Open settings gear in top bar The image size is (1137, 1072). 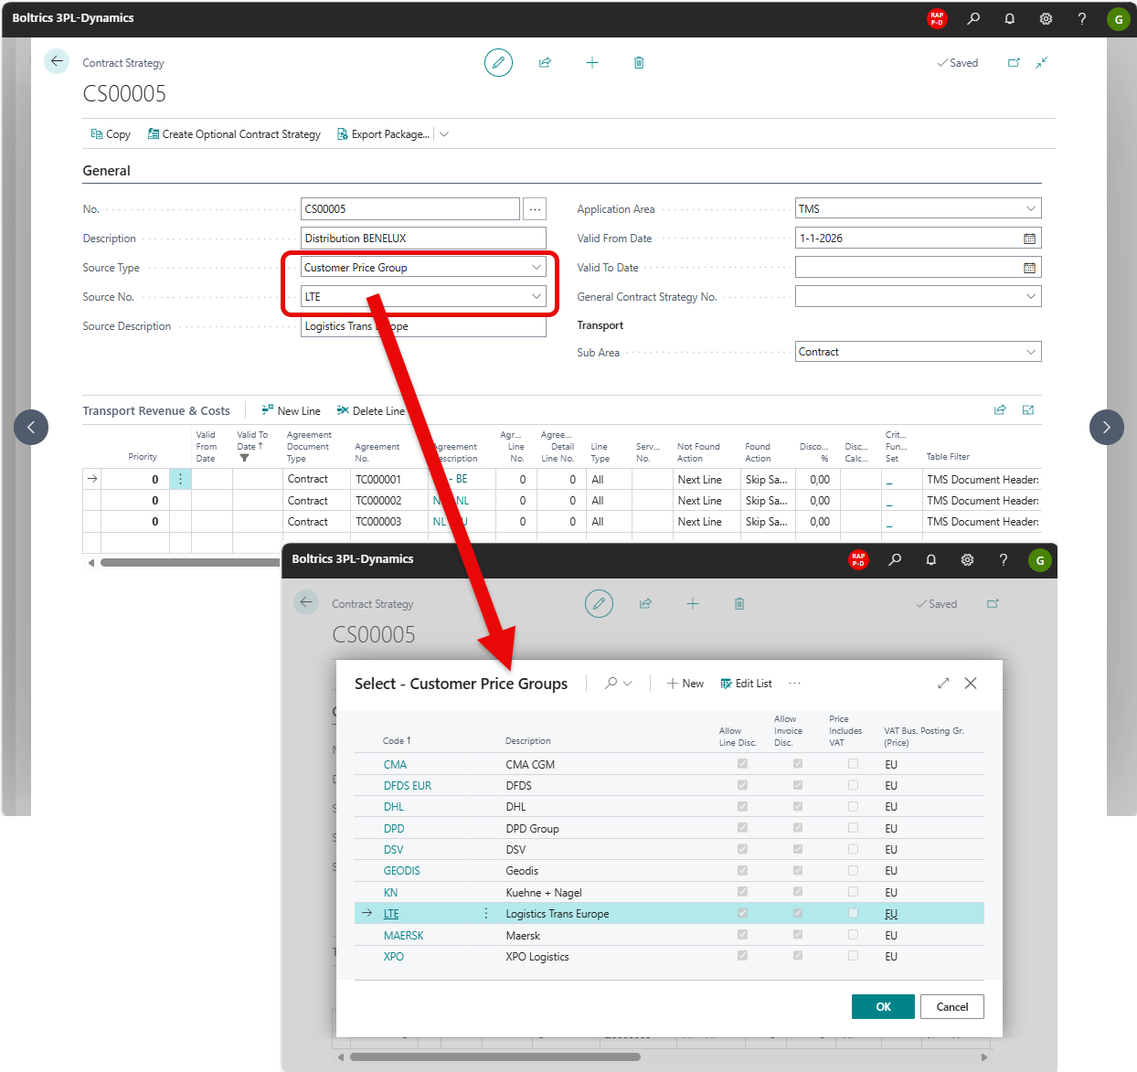[x=1046, y=18]
